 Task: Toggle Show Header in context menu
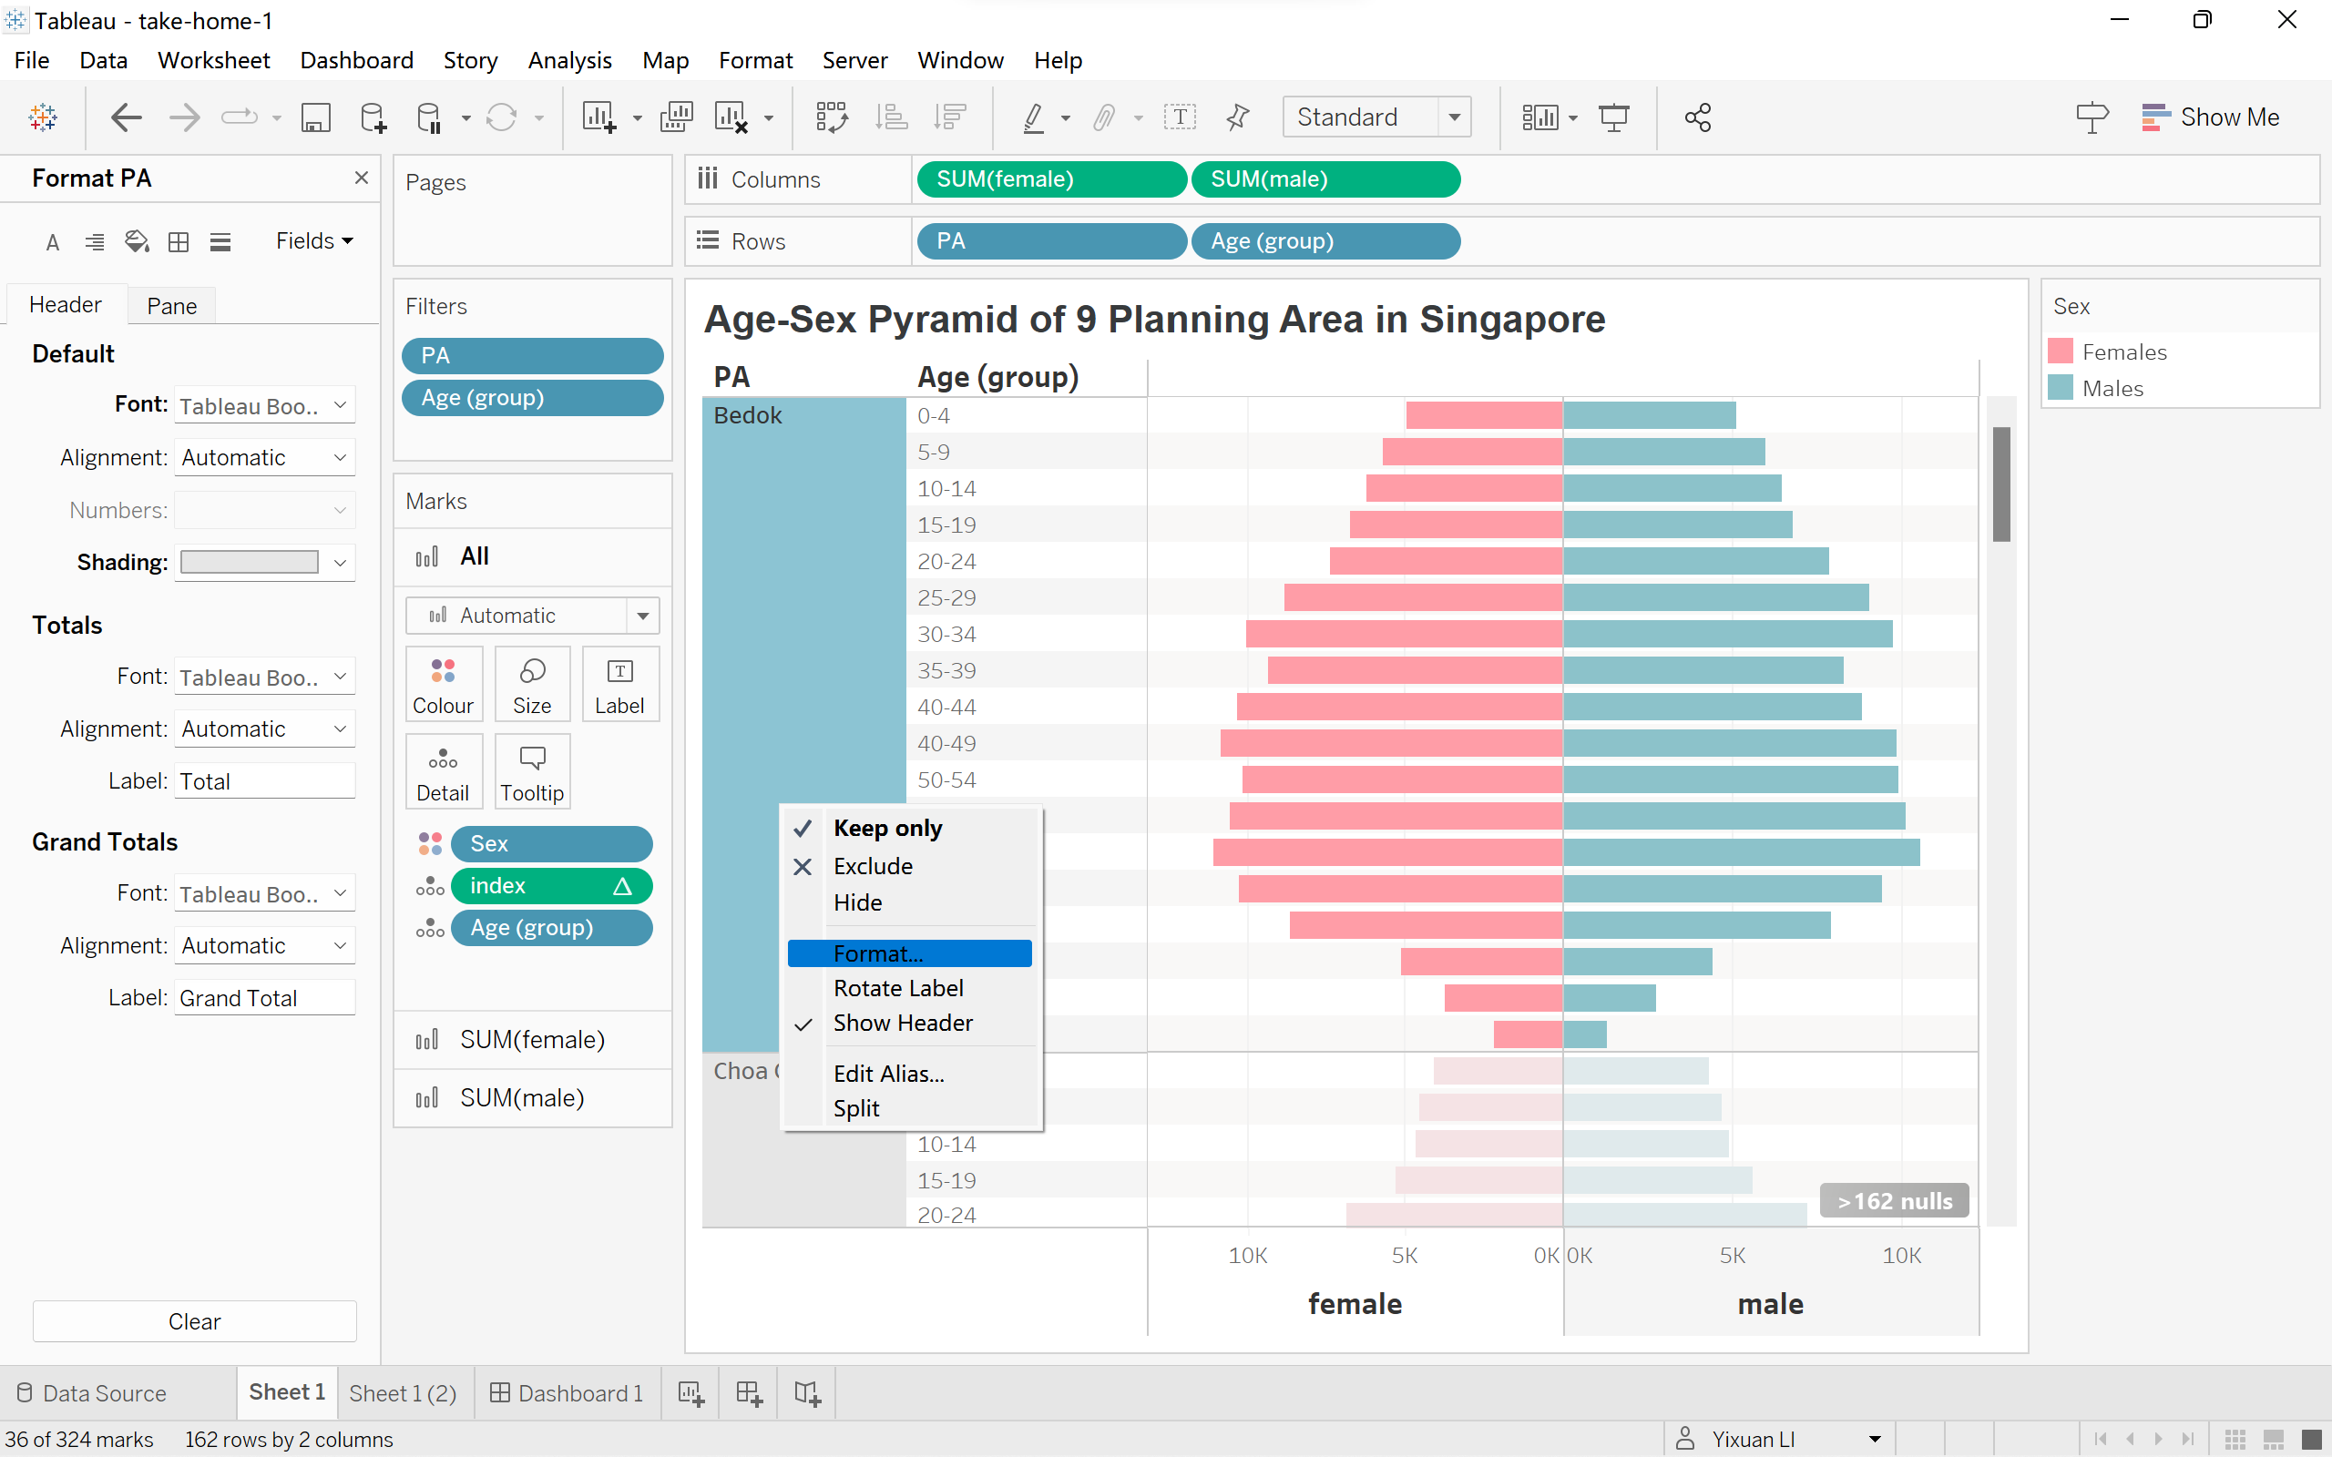point(902,1024)
